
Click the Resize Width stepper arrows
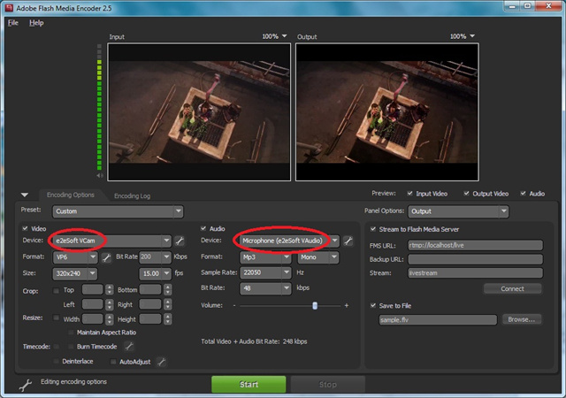click(x=110, y=319)
